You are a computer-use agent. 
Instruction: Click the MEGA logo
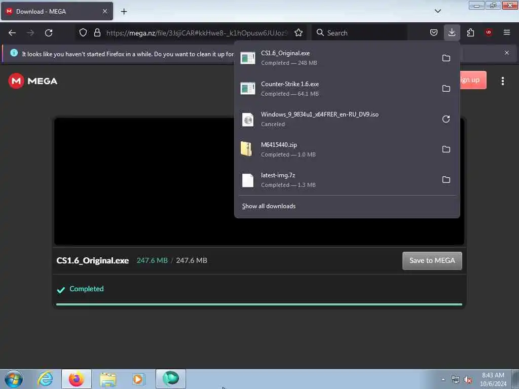33,81
